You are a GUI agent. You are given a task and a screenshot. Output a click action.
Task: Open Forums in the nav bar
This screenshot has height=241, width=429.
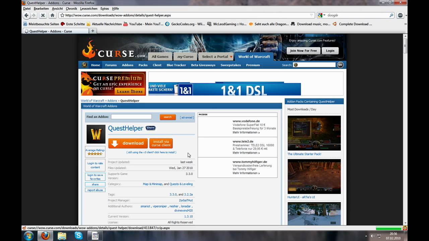[x=111, y=65]
